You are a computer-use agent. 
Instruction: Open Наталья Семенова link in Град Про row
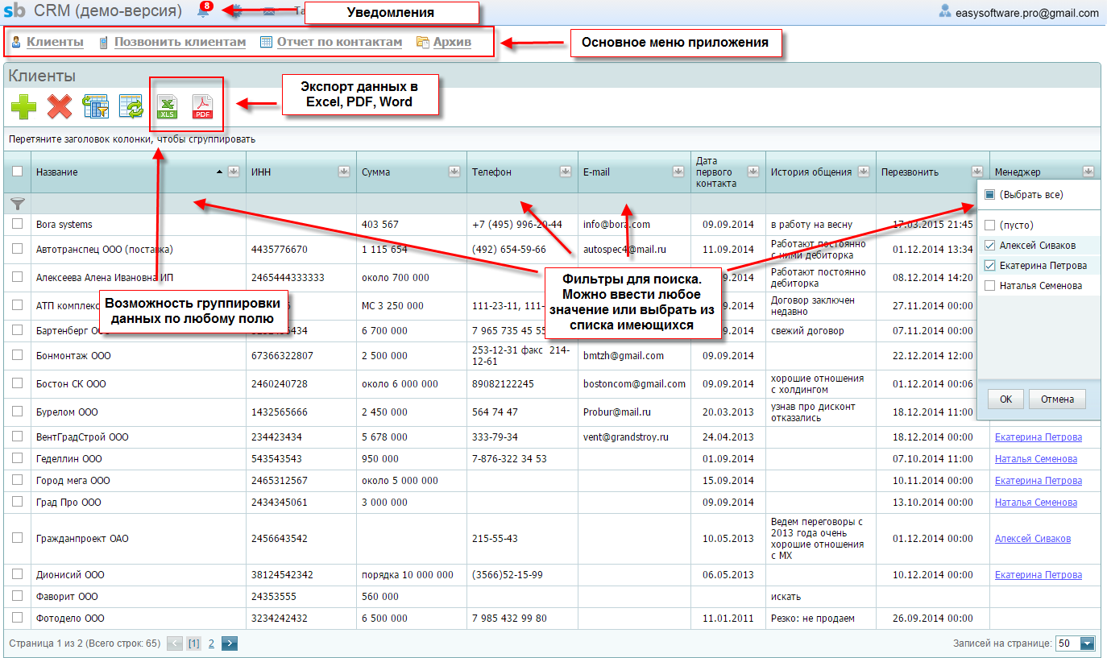[x=1036, y=503]
